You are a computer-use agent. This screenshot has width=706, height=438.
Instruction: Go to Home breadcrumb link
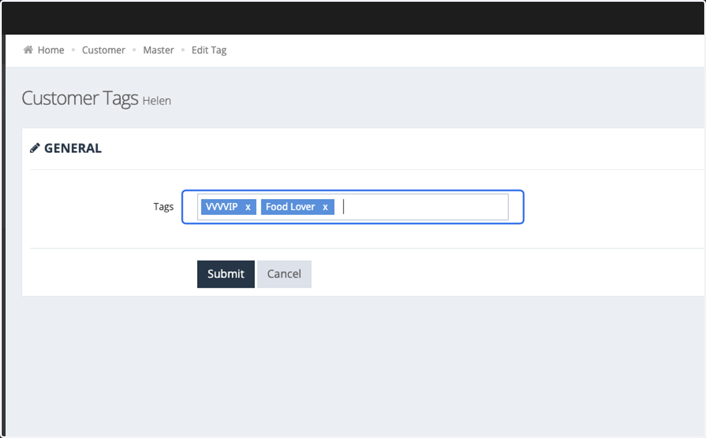click(51, 50)
